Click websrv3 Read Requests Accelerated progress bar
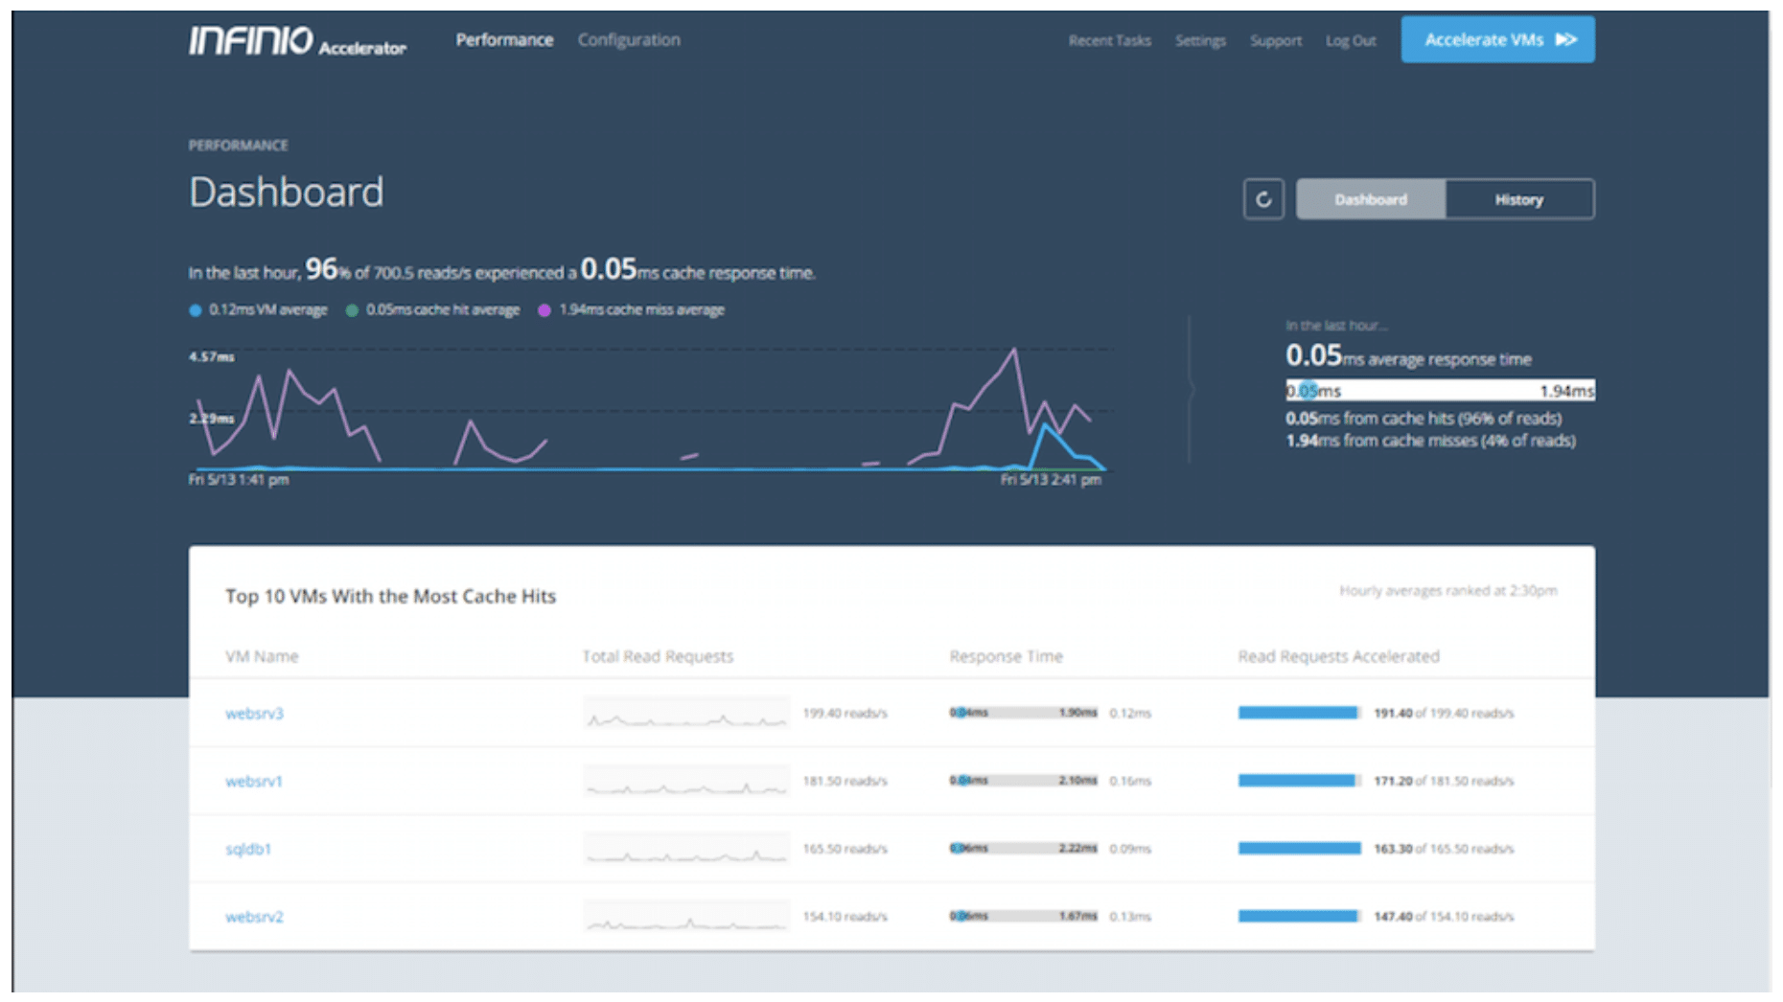Viewport: 1783px width, 1002px height. click(x=1299, y=713)
